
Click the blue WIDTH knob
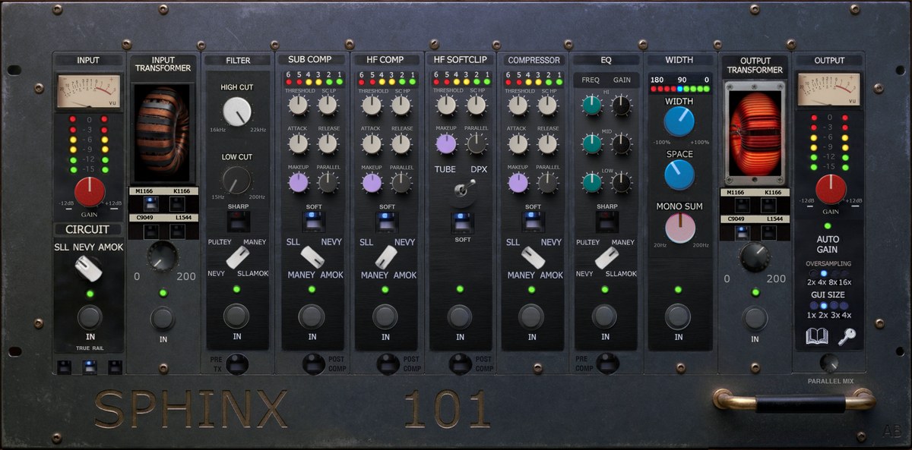(679, 121)
